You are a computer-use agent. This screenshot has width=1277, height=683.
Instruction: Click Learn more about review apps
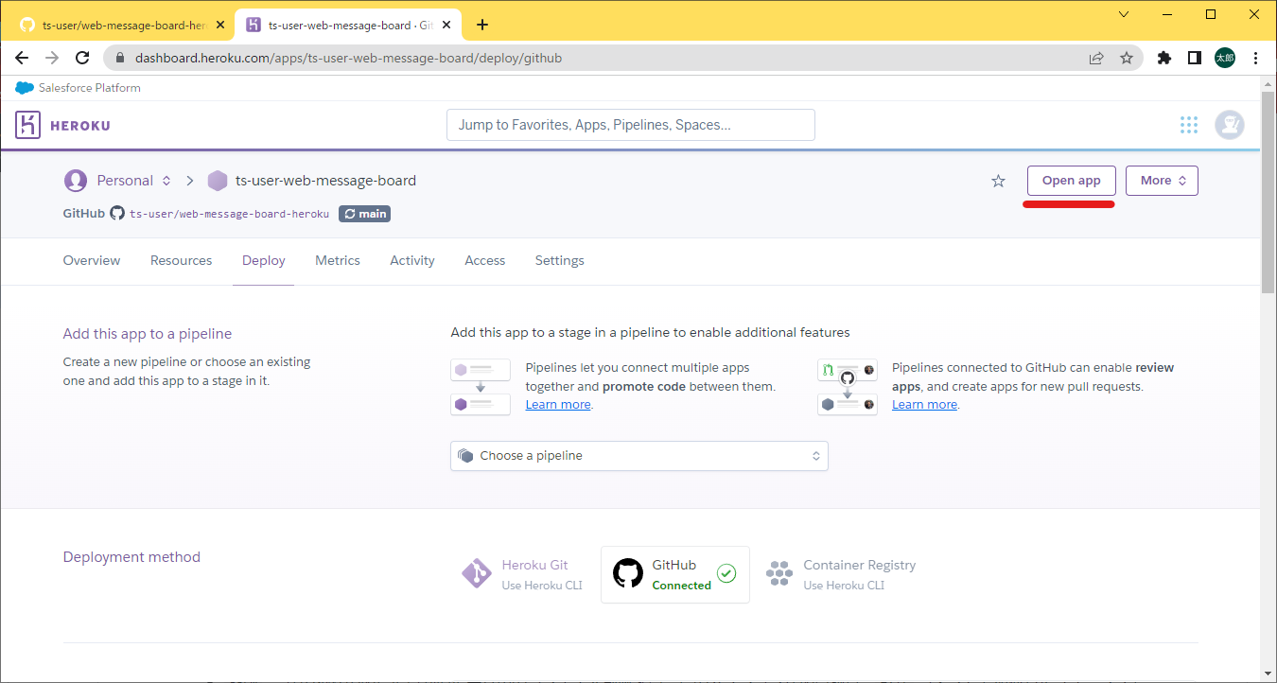click(924, 404)
